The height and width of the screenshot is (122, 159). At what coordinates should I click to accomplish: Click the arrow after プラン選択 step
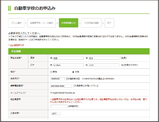click(26, 23)
